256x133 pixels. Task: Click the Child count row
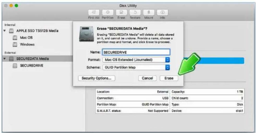click(207, 98)
